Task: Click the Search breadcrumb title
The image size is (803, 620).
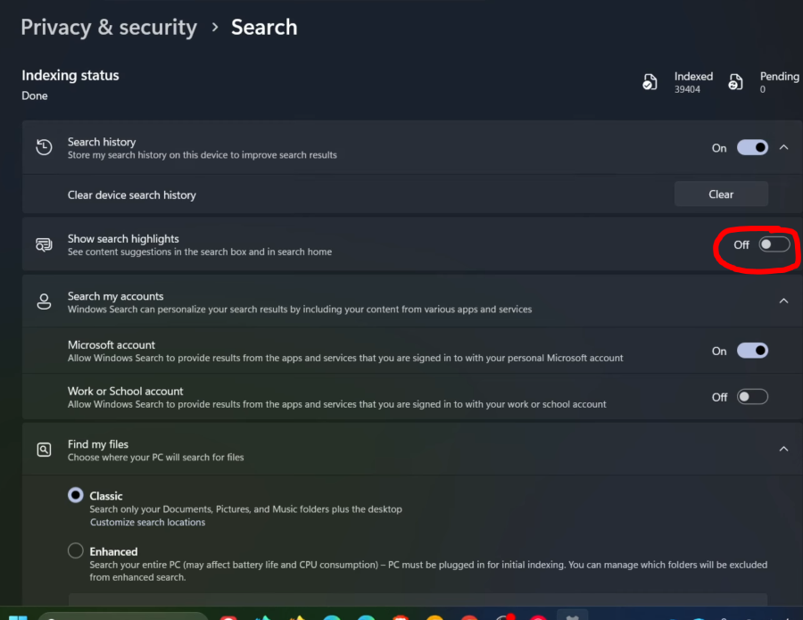Action: pyautogui.click(x=264, y=27)
